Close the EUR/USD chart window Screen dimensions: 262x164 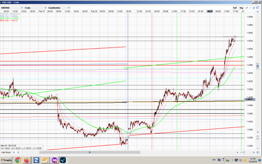[x=259, y=2]
